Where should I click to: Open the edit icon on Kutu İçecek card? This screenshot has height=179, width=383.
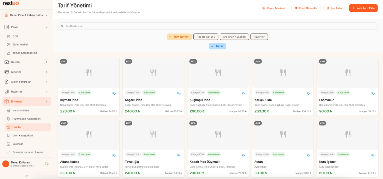tap(373, 155)
